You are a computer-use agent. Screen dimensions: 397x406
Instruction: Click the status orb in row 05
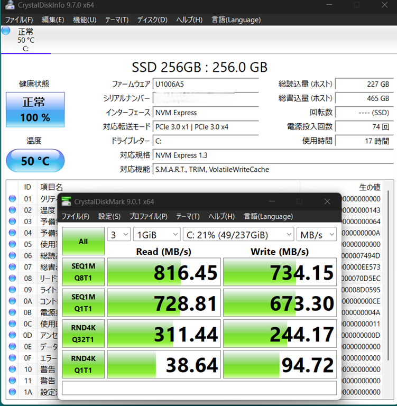(x=12, y=244)
